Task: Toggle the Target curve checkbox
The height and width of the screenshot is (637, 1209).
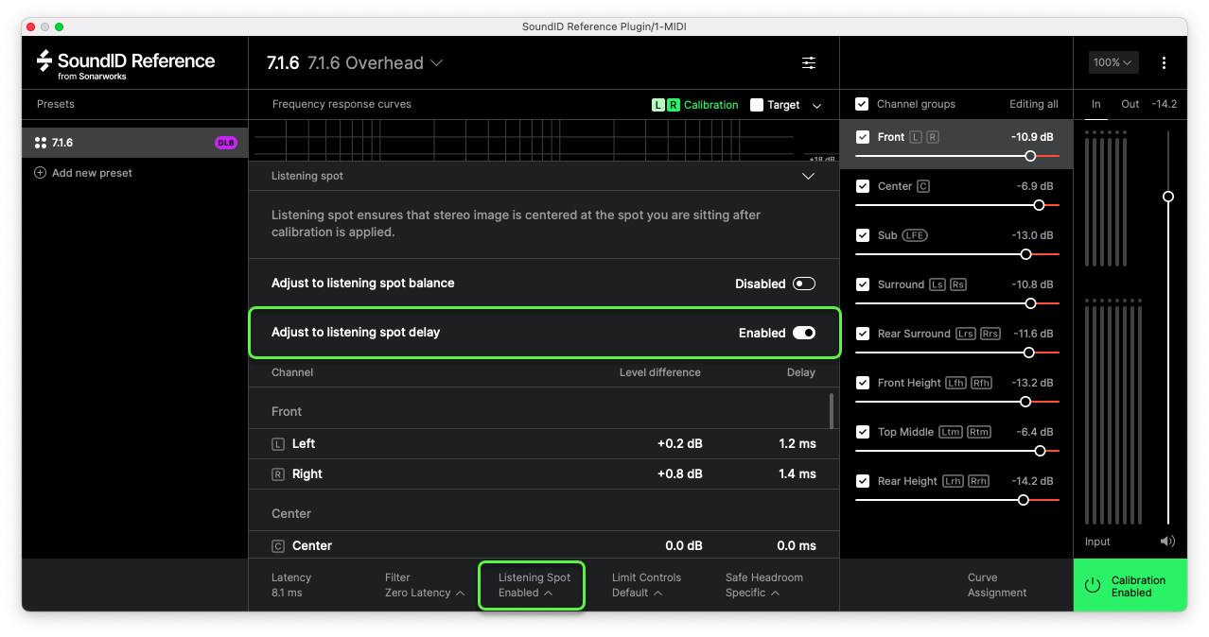Action: point(757,105)
